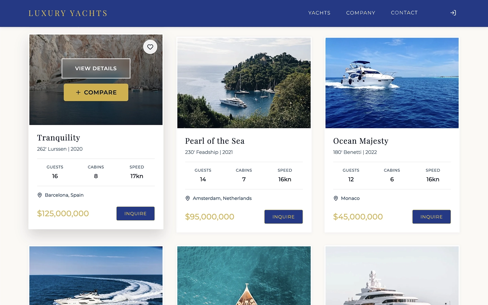Open the teal water sailboat photo
Image resolution: width=488 pixels, height=305 pixels.
[x=244, y=276]
